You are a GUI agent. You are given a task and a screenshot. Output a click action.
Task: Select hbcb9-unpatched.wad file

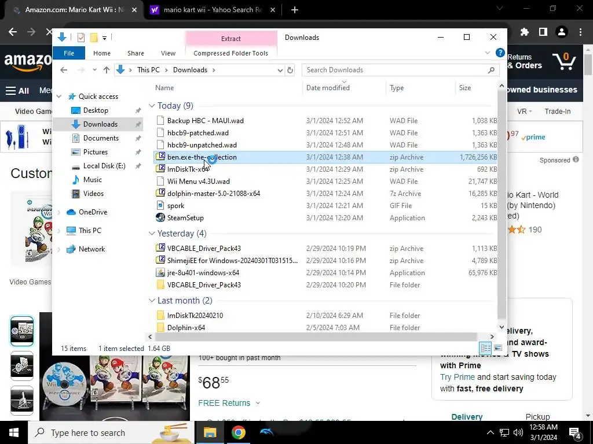[202, 145]
